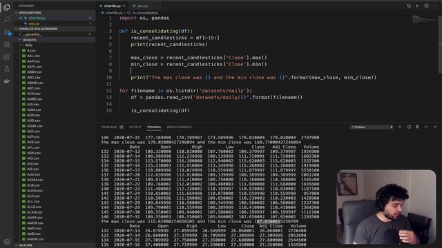Click the editor minimap preview
Viewport: 442px width, 248px height.
423,19
